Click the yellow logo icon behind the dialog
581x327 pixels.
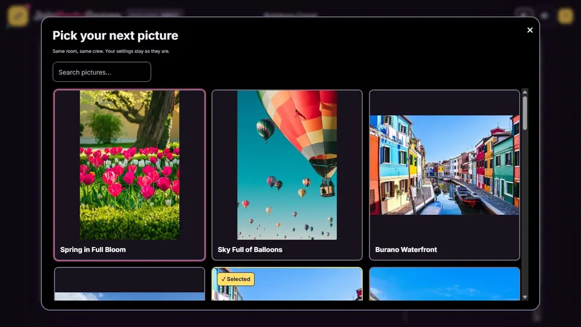tap(18, 16)
